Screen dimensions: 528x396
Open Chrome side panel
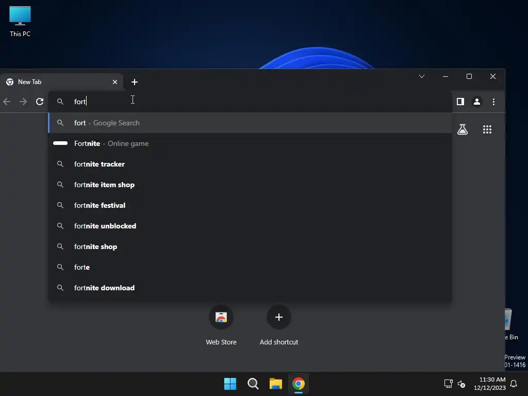coord(460,102)
